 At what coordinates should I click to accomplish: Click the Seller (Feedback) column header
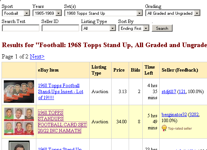point(184,70)
